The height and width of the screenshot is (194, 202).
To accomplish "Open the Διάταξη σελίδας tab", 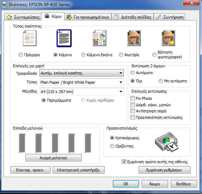I will pos(133,17).
